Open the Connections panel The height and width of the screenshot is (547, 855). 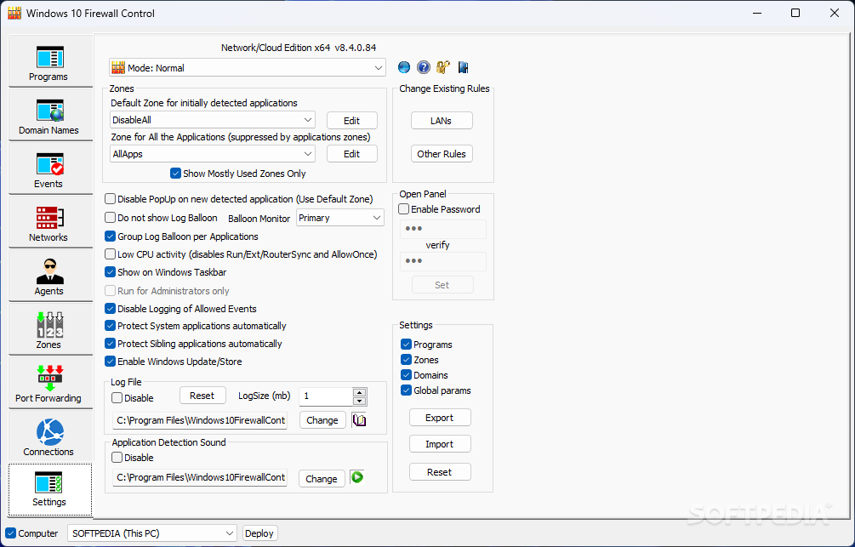tap(50, 436)
